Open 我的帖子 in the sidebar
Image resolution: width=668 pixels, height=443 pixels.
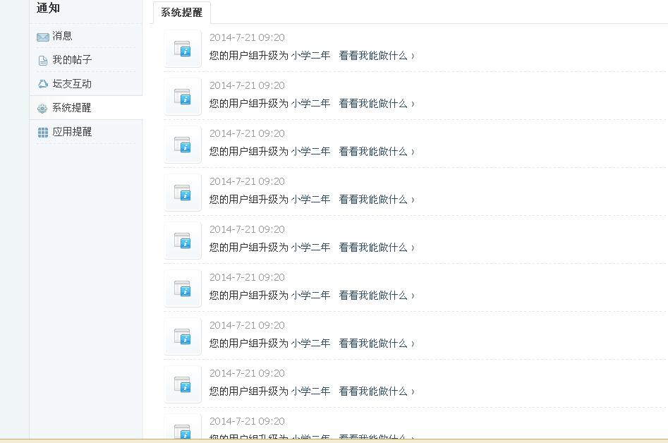point(72,60)
